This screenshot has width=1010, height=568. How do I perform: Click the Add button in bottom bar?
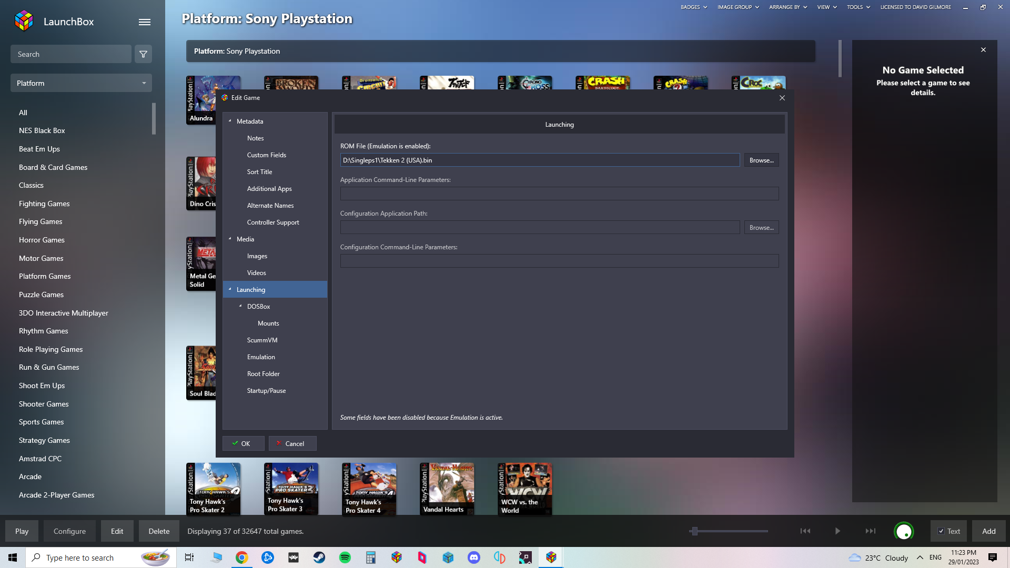(988, 531)
